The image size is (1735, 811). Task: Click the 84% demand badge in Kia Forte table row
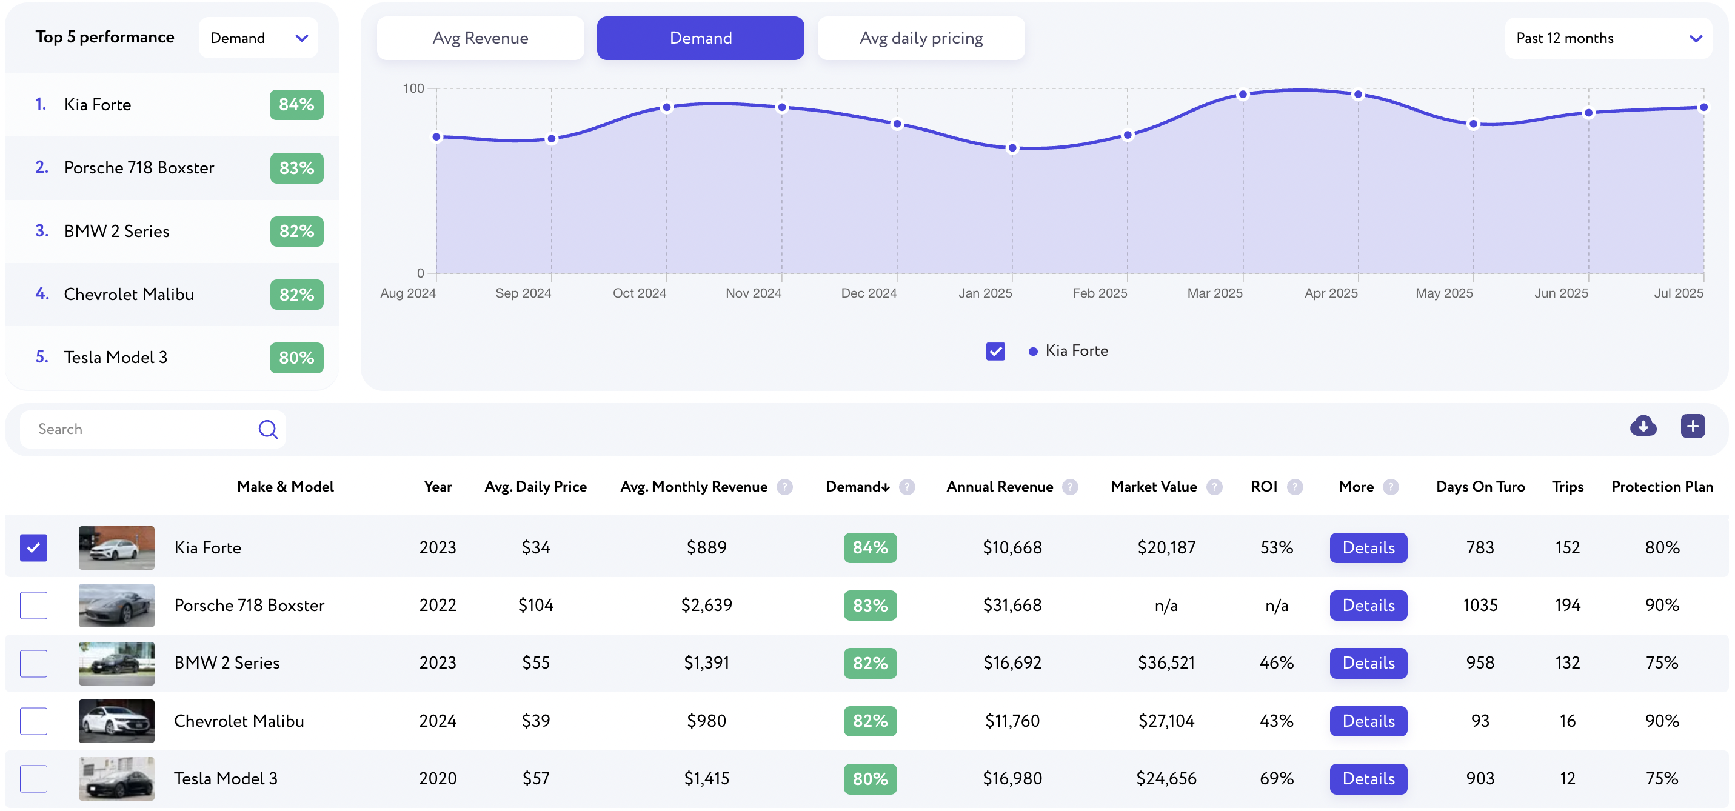(x=870, y=547)
